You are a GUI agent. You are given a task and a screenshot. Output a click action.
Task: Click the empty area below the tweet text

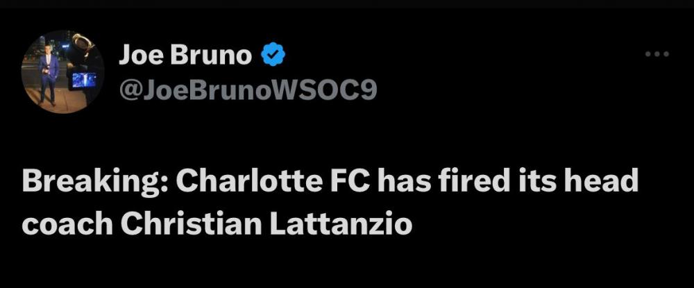347,267
